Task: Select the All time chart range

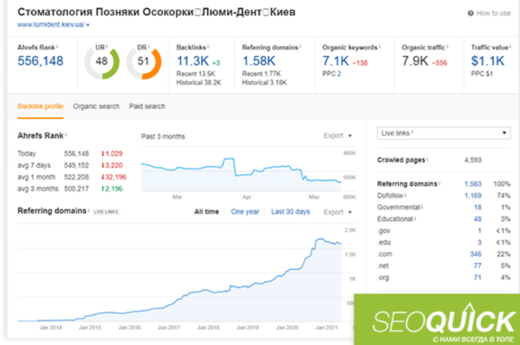Action: point(206,212)
